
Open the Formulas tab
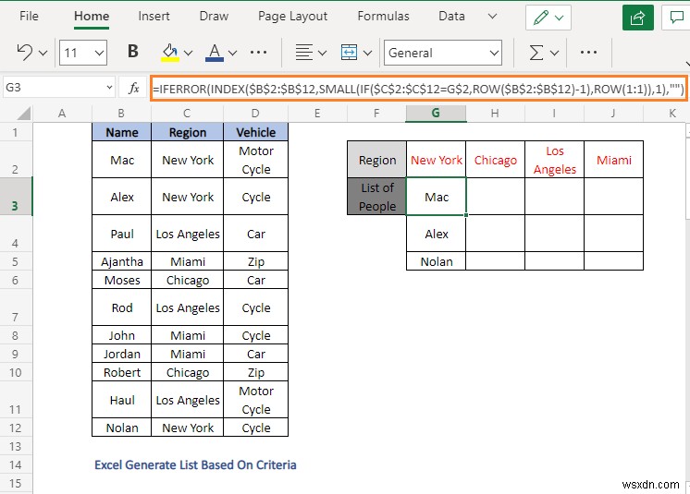click(x=383, y=17)
